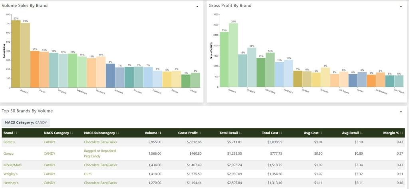The height and width of the screenshot is (189, 409).
Task: Click margin value 0.48 in Hershey's row
Action: [399, 183]
